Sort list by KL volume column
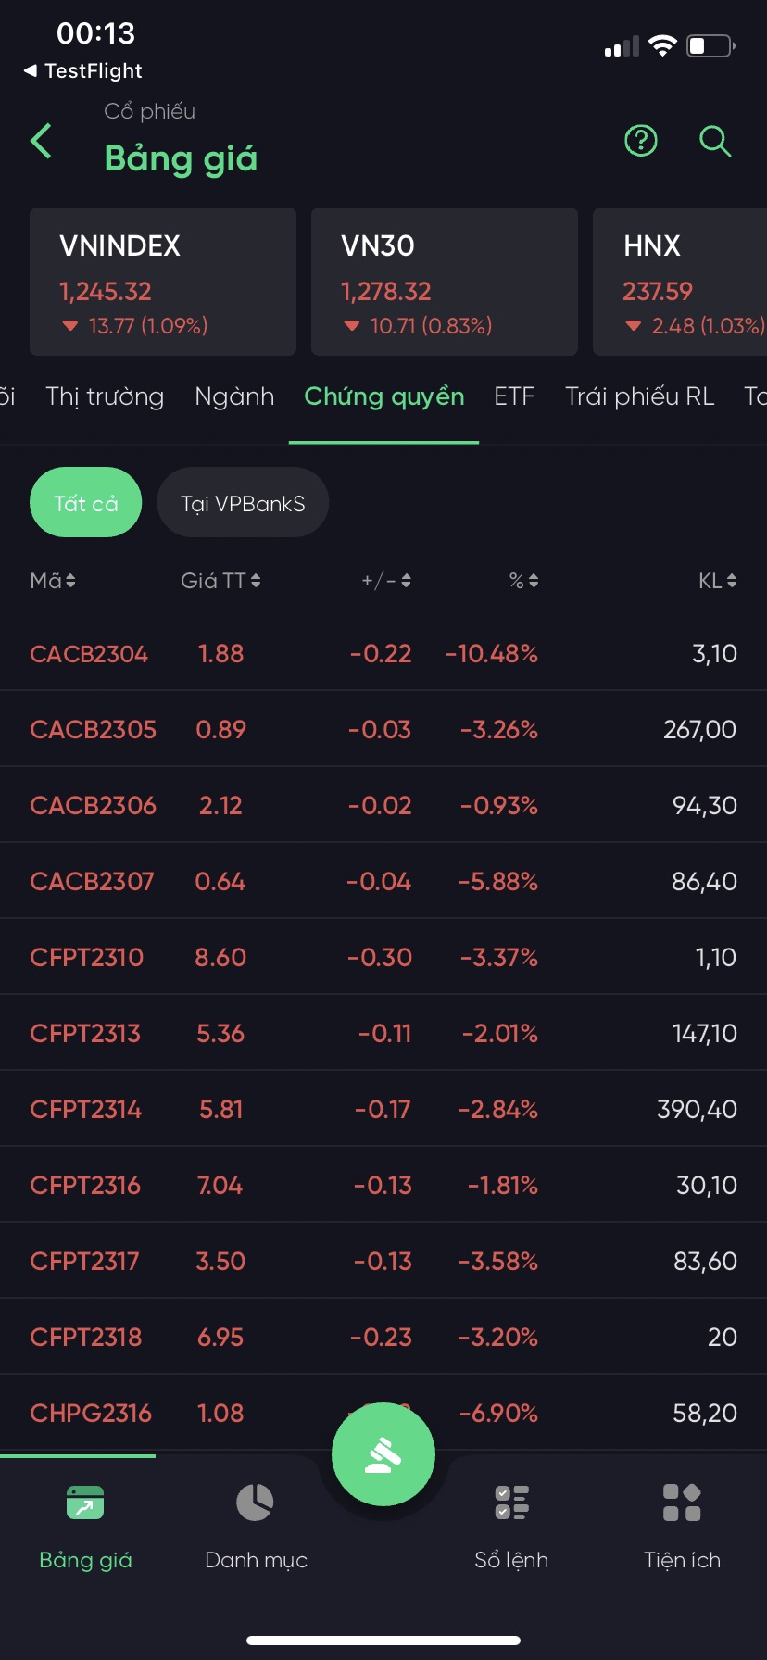Image resolution: width=767 pixels, height=1660 pixels. click(718, 581)
